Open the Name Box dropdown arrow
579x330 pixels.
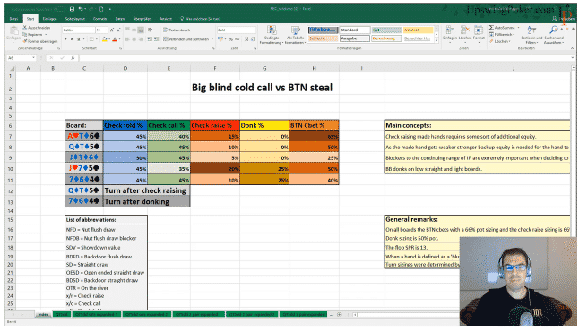(x=33, y=58)
